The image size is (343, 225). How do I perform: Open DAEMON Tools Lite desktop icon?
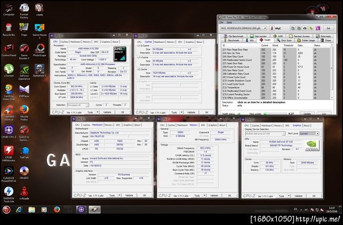(9, 195)
